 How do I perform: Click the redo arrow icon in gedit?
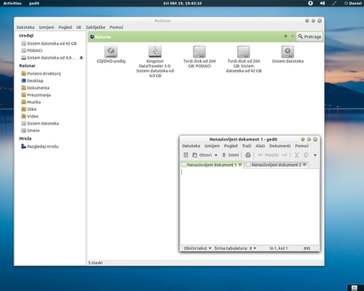[x=285, y=155]
